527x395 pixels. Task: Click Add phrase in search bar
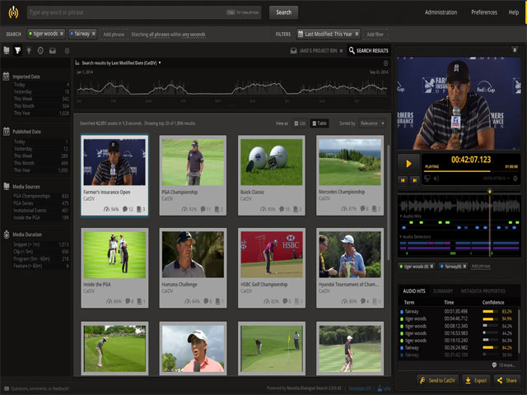pos(114,35)
